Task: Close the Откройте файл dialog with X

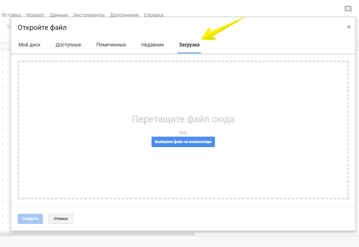Action: (x=349, y=27)
